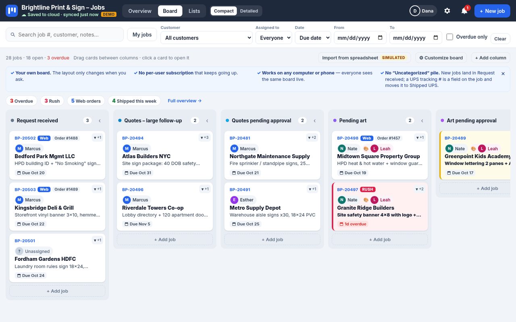Collapse the Quotes pending approval column
The image size is (516, 322).
(x=314, y=120)
